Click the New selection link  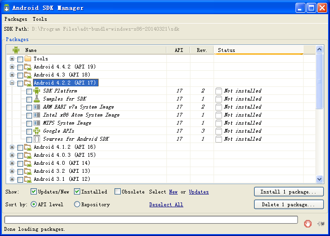173,192
